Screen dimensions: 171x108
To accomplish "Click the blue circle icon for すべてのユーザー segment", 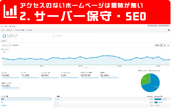I will pos(5,36).
